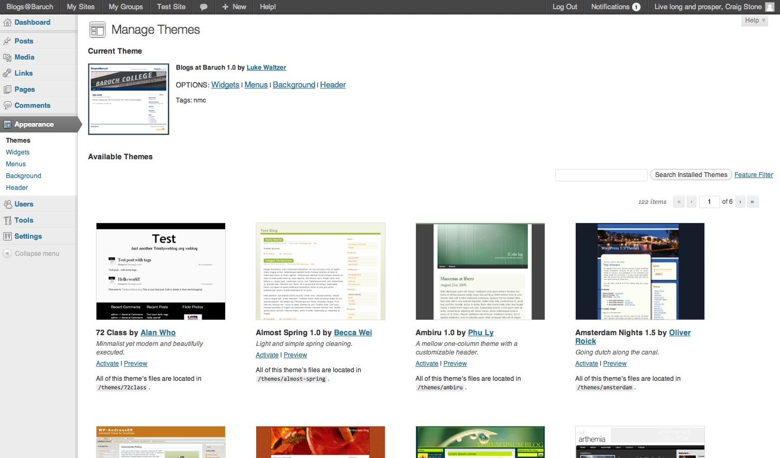The height and width of the screenshot is (458, 780).
Task: Click Help! in the admin bar
Action: point(268,7)
